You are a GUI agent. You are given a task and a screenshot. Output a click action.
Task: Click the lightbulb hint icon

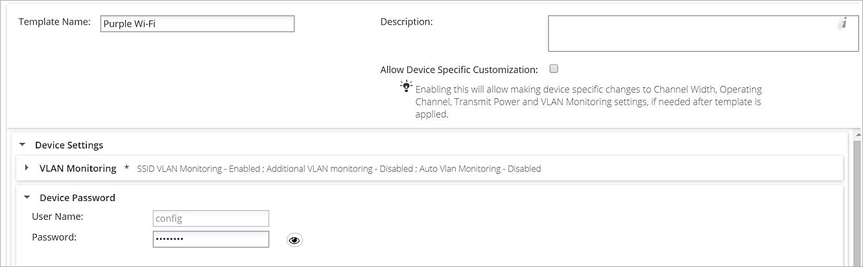click(407, 86)
